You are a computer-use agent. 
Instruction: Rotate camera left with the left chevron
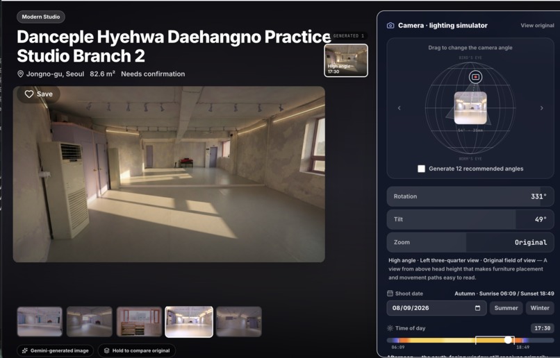point(400,108)
